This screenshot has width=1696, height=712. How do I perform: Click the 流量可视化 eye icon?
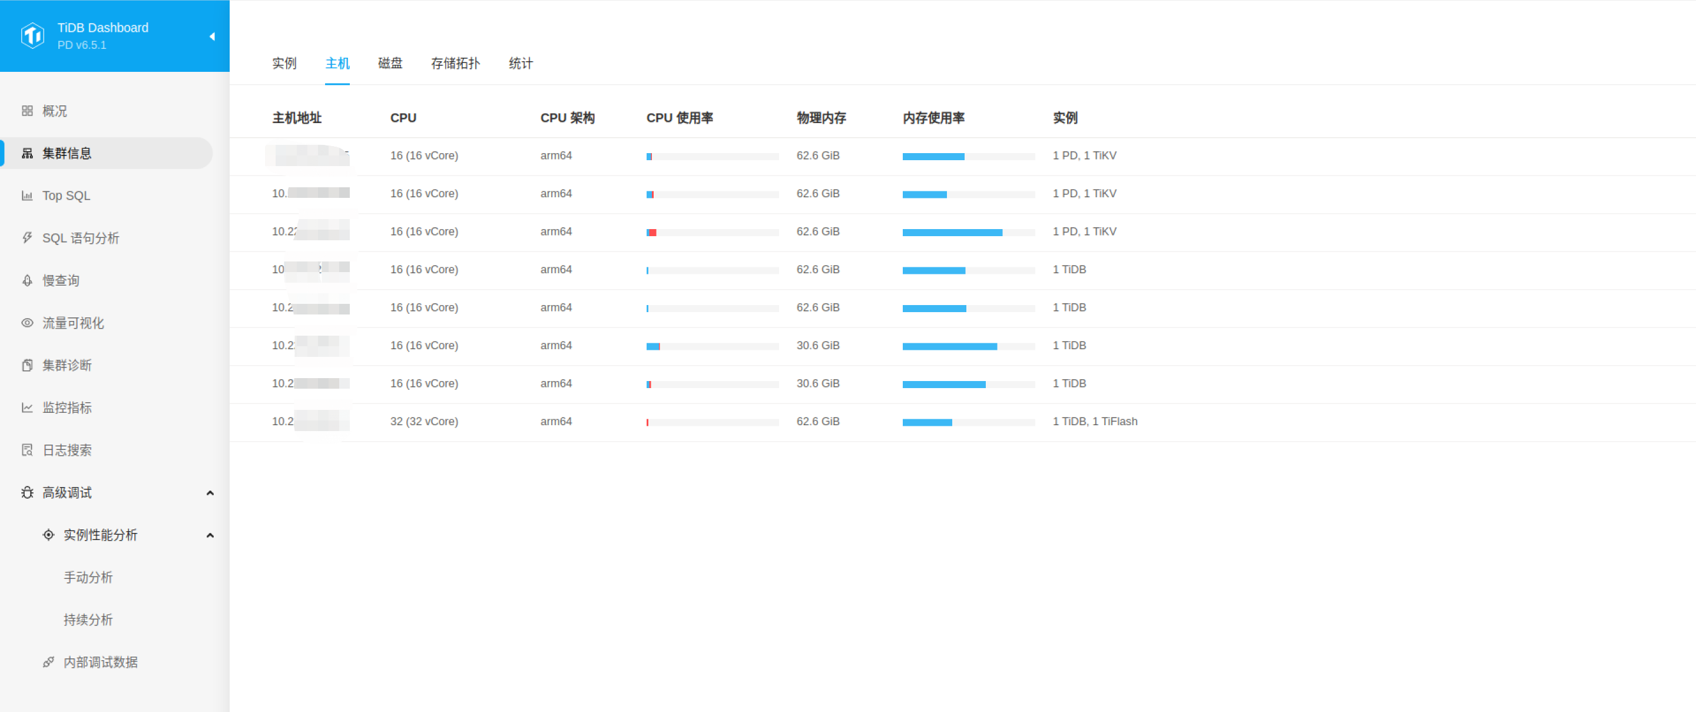(27, 323)
